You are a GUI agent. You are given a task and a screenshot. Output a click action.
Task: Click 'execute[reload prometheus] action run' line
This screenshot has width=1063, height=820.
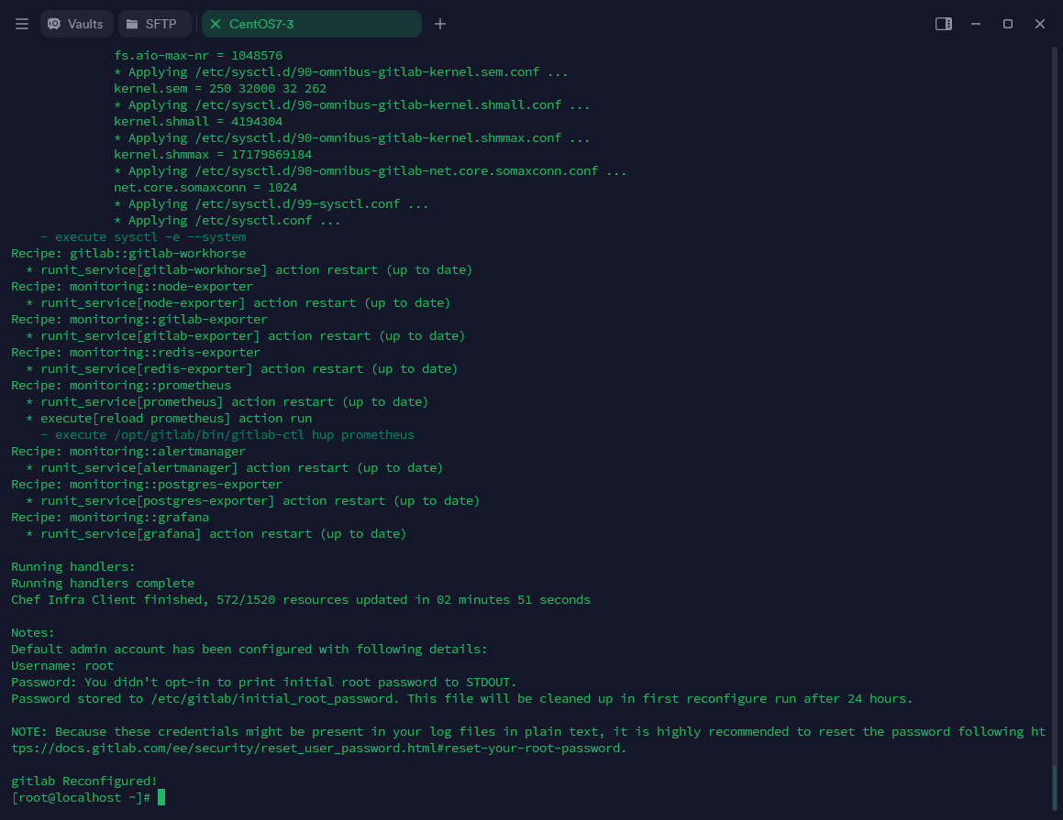tap(169, 418)
